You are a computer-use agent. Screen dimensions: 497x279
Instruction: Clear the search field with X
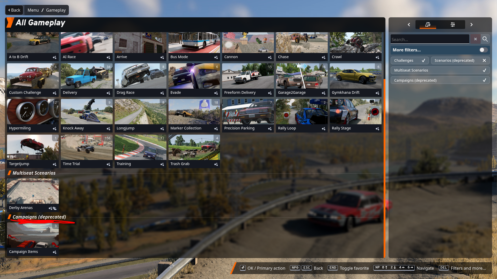(x=475, y=39)
